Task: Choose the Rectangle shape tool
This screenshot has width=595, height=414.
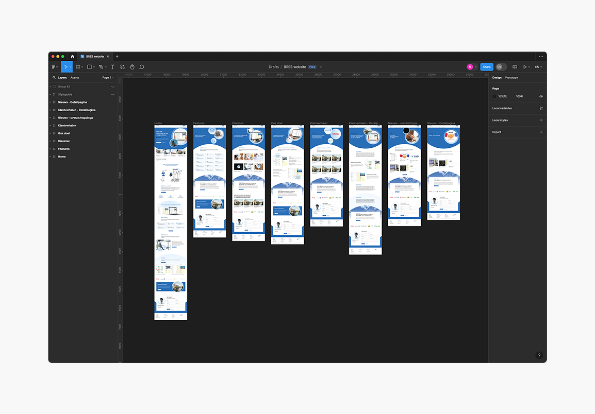Action: 89,67
